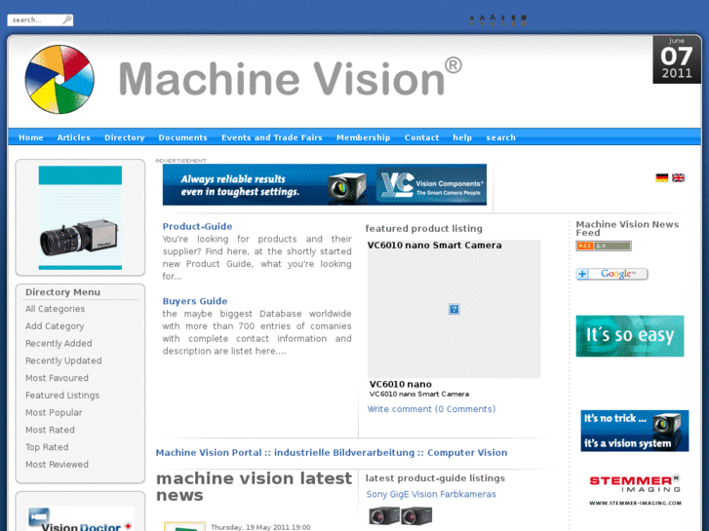This screenshot has height=531, width=709.
Task: Open the help menu item
Action: pyautogui.click(x=462, y=137)
